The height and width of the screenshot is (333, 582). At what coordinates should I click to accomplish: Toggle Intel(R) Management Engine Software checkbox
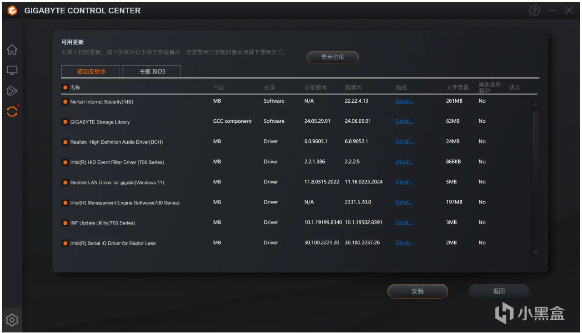click(x=65, y=203)
